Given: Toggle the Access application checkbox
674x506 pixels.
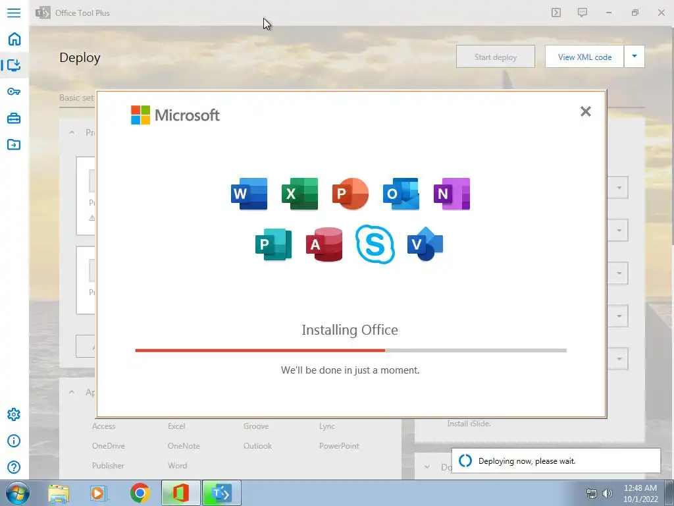Looking at the screenshot, I should (x=103, y=426).
